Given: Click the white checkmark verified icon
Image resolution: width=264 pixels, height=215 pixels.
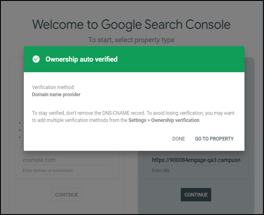Looking at the screenshot, I should coord(36,59).
